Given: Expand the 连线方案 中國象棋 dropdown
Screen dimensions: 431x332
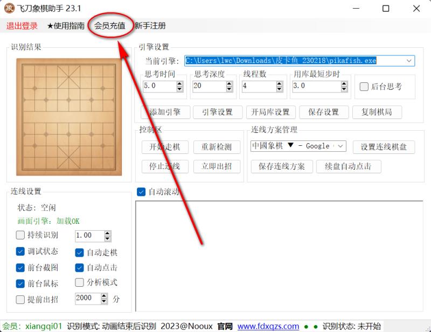Looking at the screenshot, I should [x=343, y=146].
